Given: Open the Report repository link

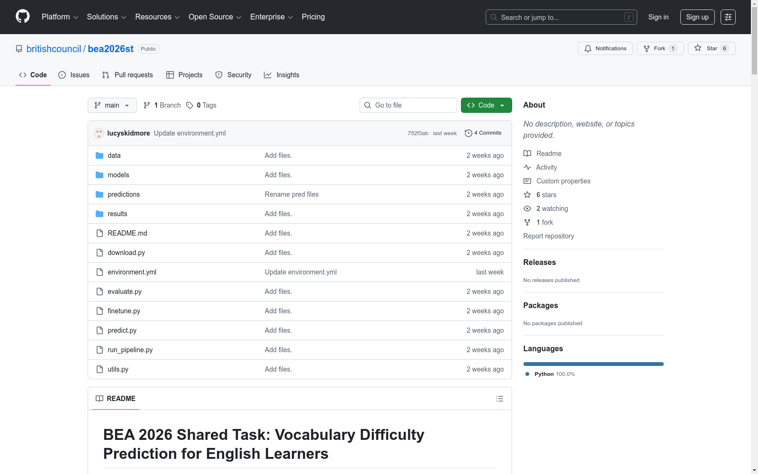Looking at the screenshot, I should point(549,236).
